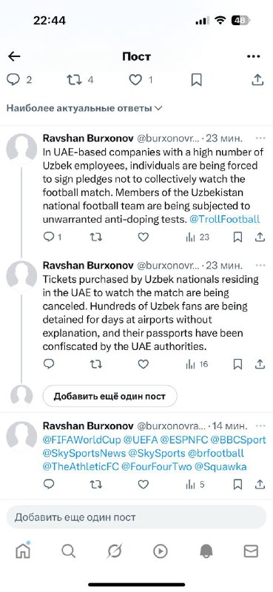The image size is (273, 592).
Task: Go back with the left arrow
Action: click(14, 57)
